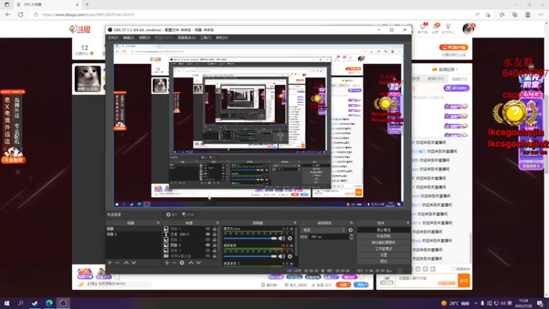
Task: Open microphone/Aux mixer settings gear
Action: (x=290, y=238)
